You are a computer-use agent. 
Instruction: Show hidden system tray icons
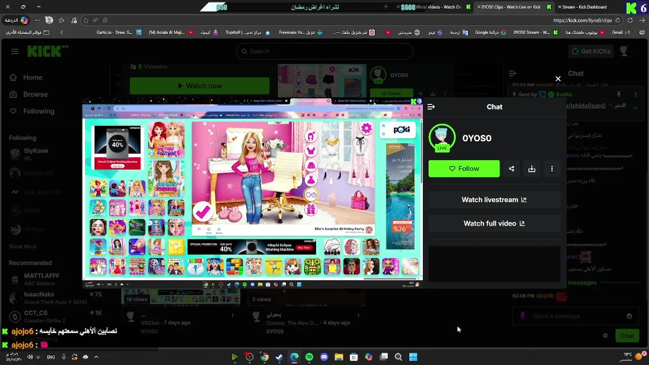(96, 357)
